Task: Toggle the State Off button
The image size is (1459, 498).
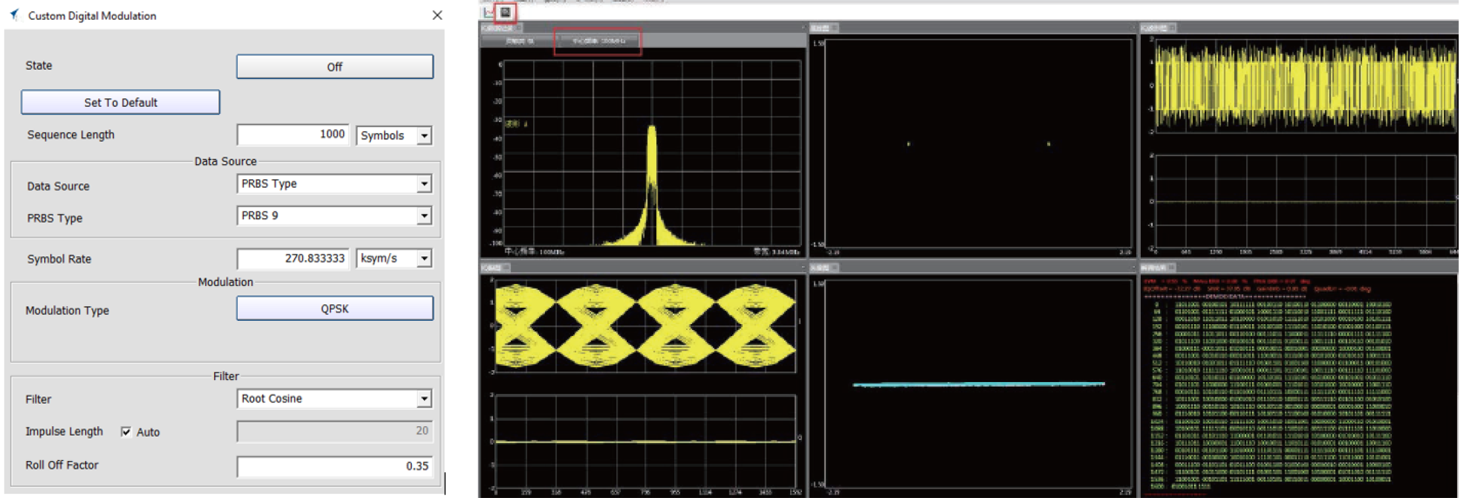Action: tap(335, 67)
